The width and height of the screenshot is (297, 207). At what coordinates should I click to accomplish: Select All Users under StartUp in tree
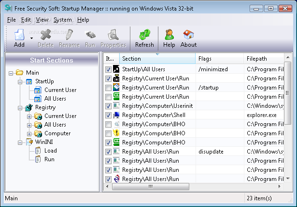click(55, 99)
